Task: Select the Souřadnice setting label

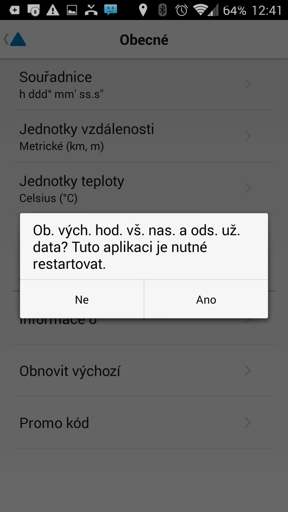Action: tap(56, 77)
